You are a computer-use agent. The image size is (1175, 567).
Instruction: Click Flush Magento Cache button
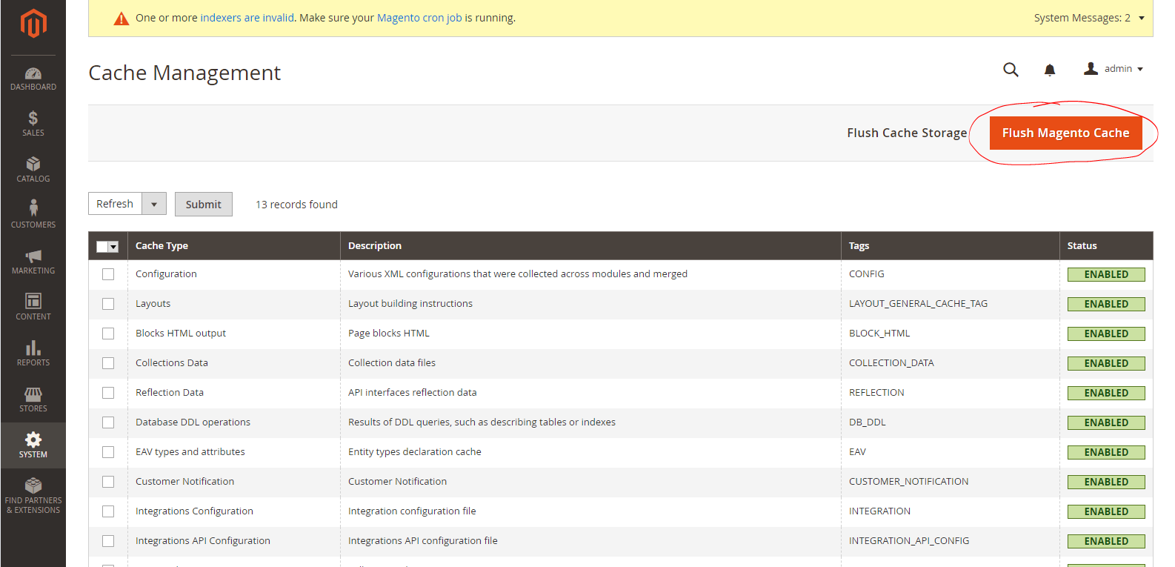tap(1065, 133)
